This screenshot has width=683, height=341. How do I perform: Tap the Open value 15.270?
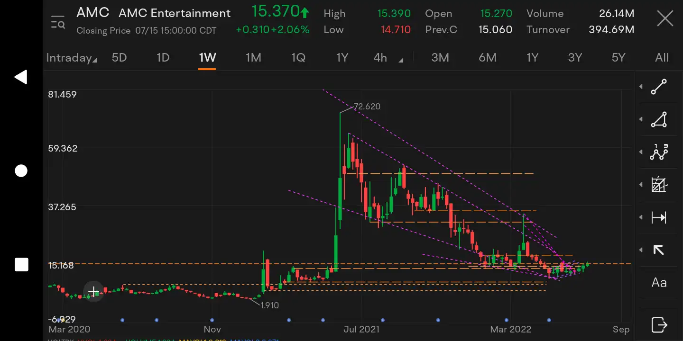coord(496,14)
